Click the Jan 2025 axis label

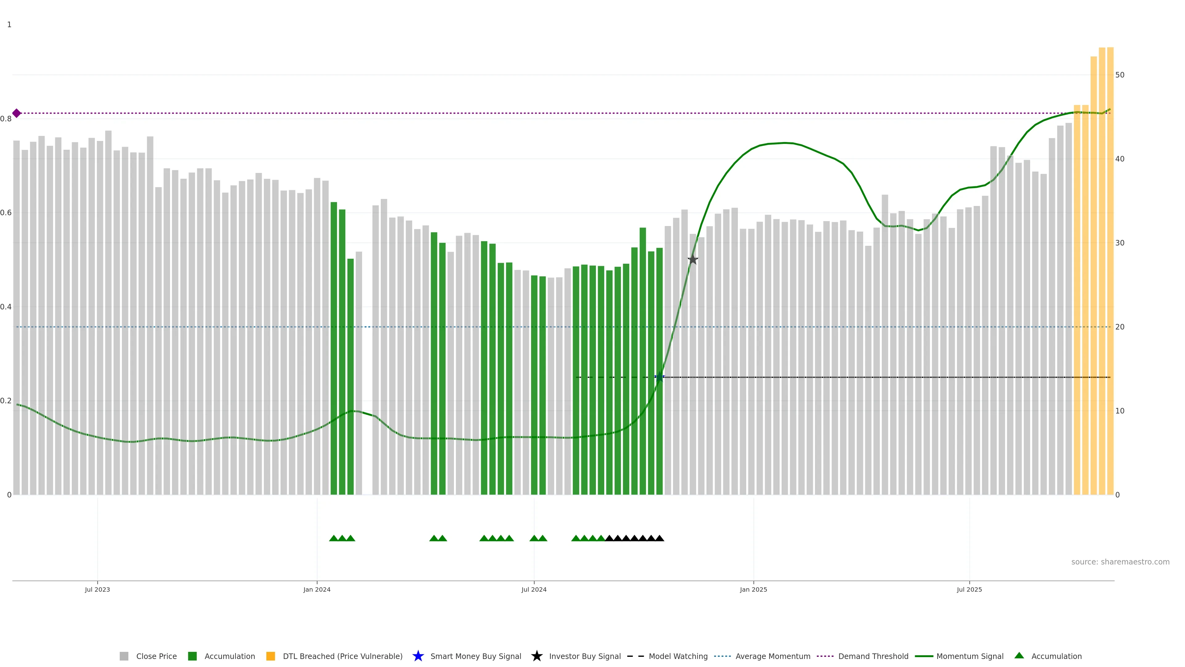point(754,590)
